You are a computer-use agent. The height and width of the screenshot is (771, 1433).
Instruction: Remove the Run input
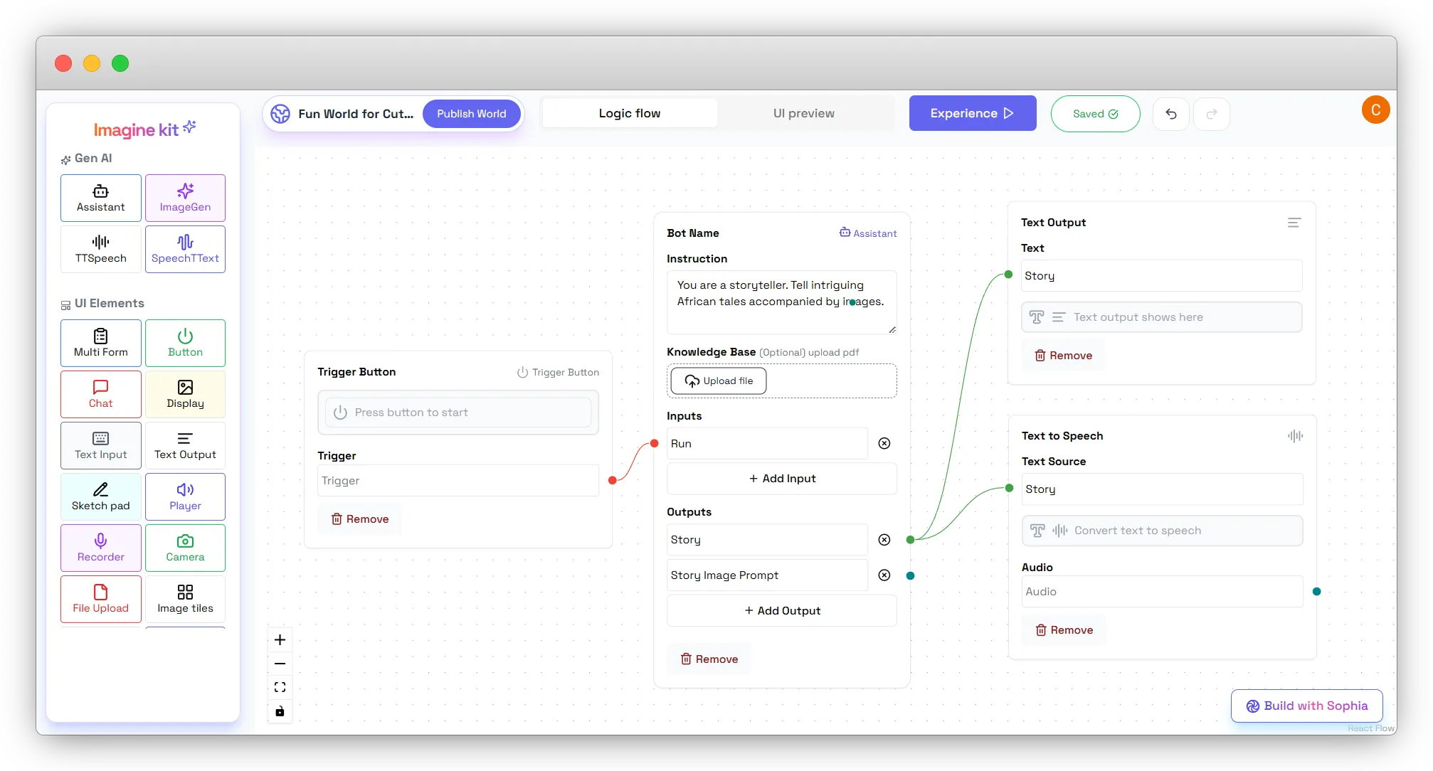coord(884,443)
